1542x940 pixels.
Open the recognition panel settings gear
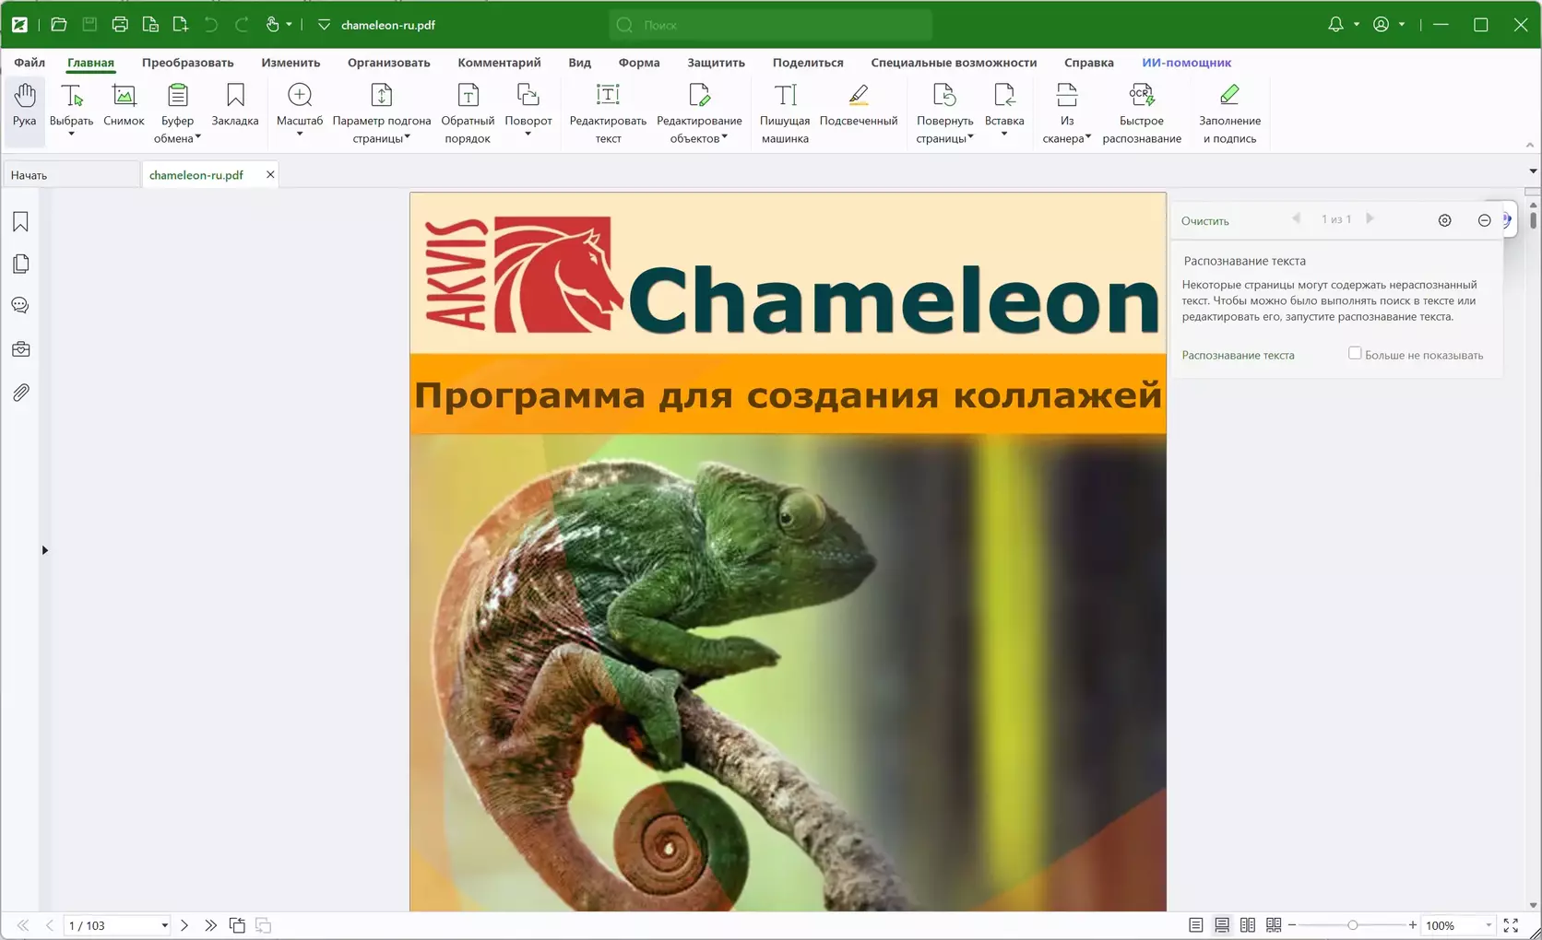[x=1445, y=220]
